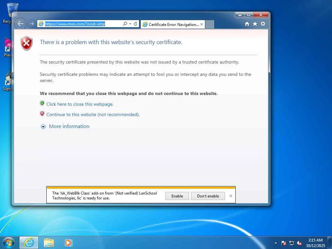Click the Show desktop strip
This screenshot has height=249, width=332.
tap(330, 243)
